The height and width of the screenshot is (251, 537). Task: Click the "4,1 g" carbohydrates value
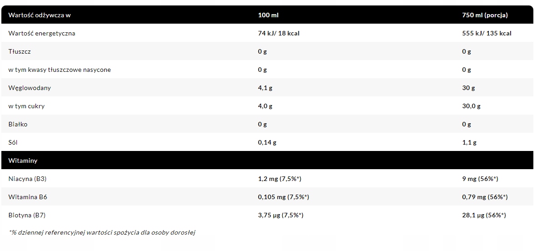click(265, 88)
